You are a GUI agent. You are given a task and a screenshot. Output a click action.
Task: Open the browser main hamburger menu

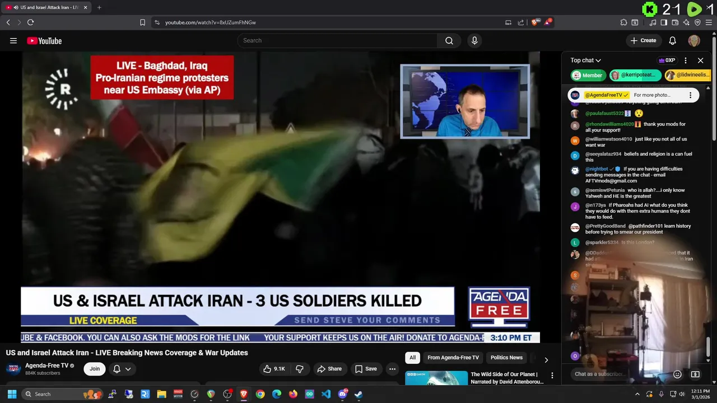point(709,22)
